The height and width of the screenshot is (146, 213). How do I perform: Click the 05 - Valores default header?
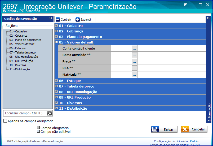[76, 42]
